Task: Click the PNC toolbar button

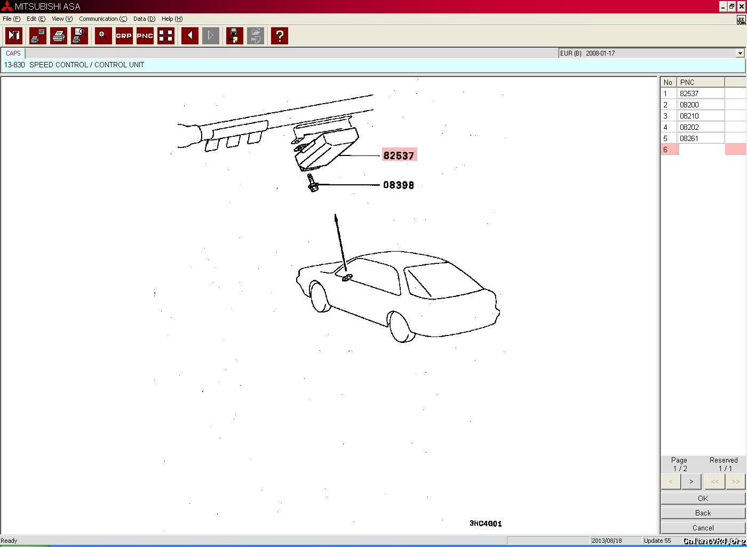Action: [145, 36]
